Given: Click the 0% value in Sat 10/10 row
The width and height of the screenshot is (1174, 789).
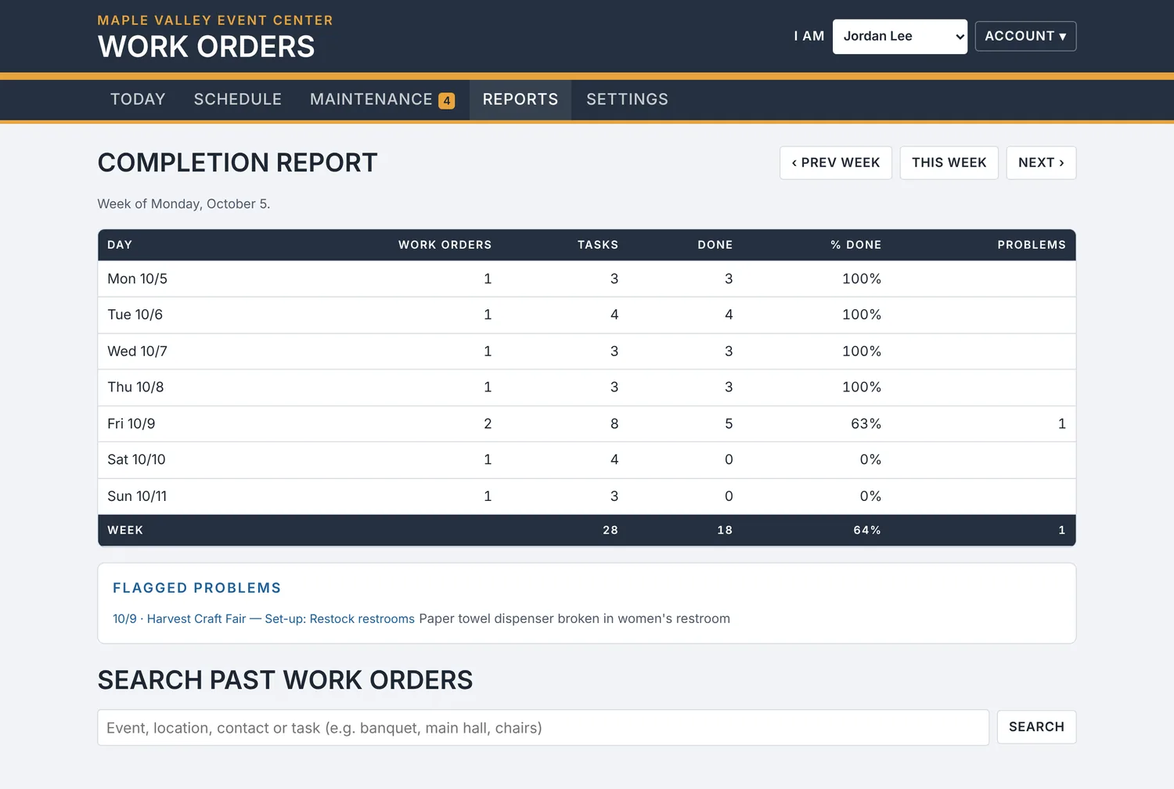Looking at the screenshot, I should [870, 459].
